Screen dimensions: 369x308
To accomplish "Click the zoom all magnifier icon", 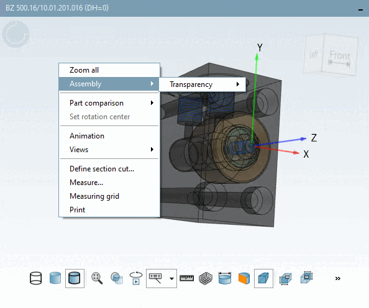I will pyautogui.click(x=97, y=278).
